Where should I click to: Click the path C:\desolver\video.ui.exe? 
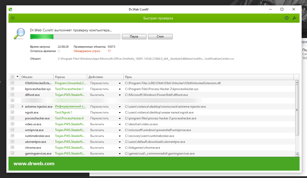tap(141, 124)
